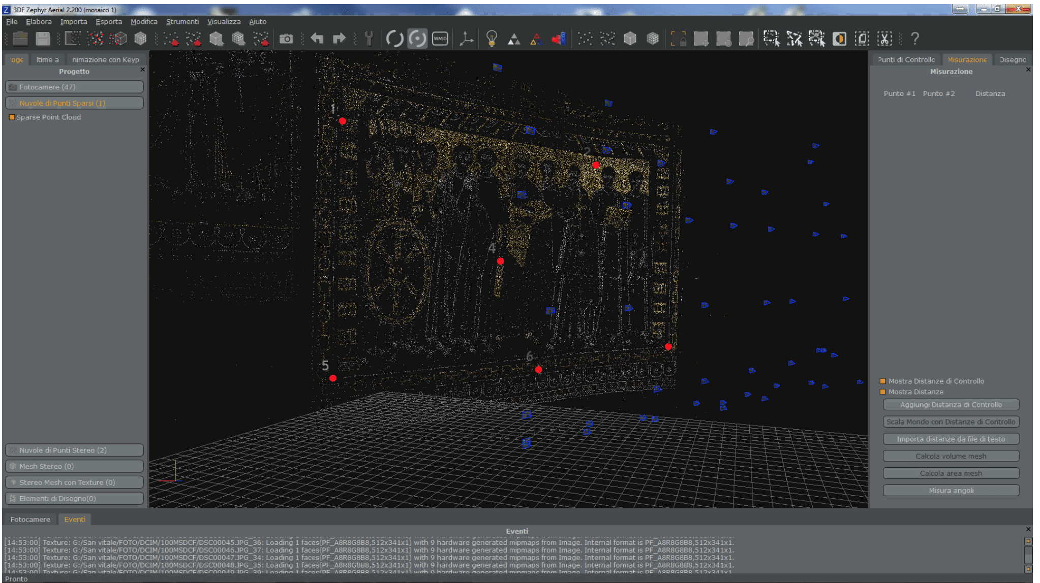Click the dense cloud cube icon
Viewport: 1040px width, 583px height.
click(118, 39)
